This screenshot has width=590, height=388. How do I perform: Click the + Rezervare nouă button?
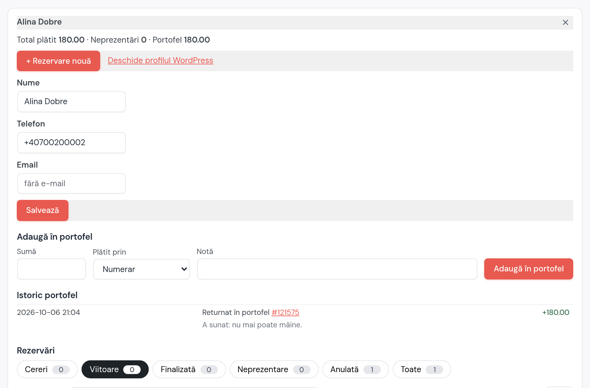coord(59,61)
